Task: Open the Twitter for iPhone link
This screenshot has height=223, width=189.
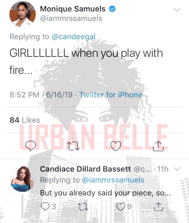Action: click(111, 95)
